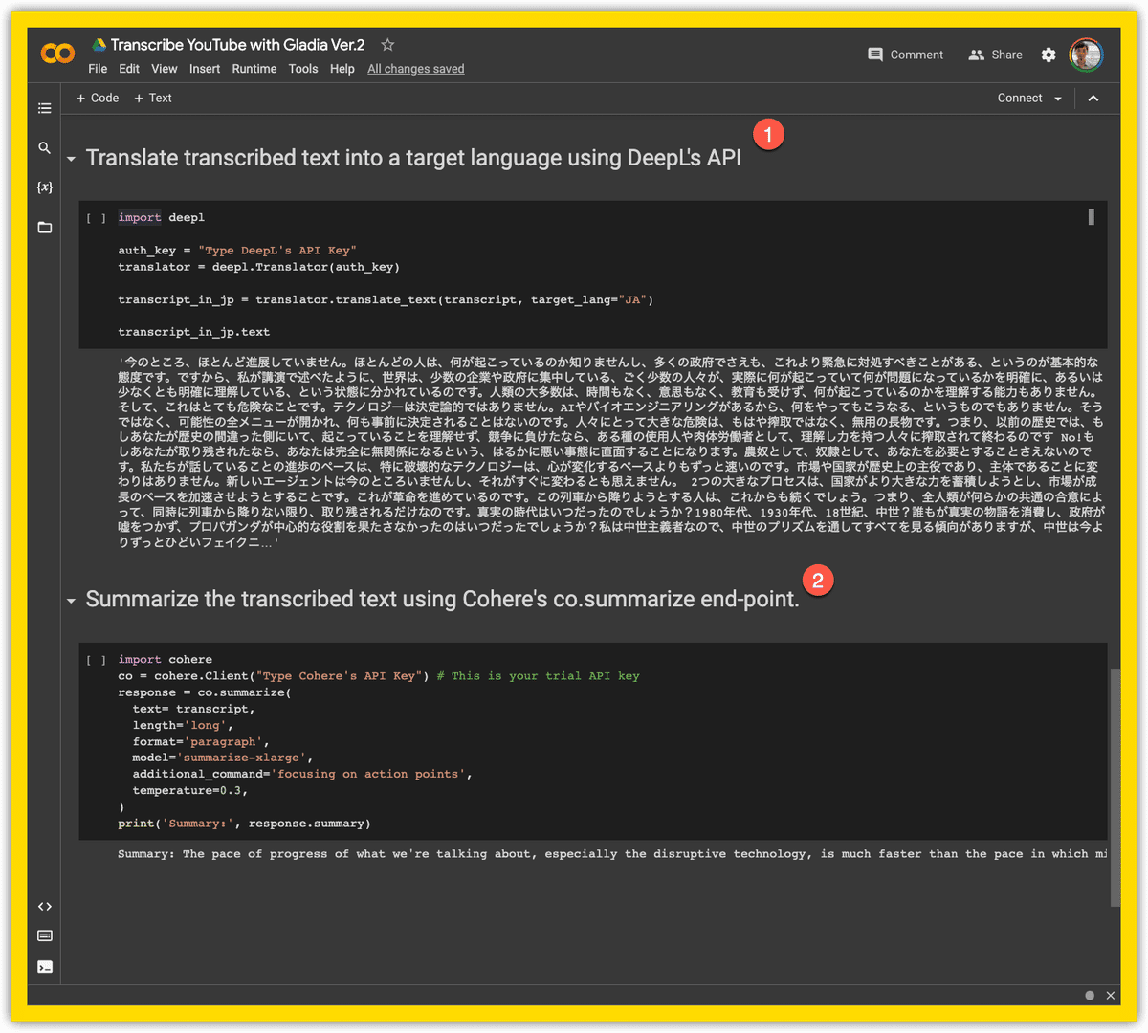This screenshot has height=1033, width=1148.
Task: Open the Terminal sidebar icon
Action: coord(45,967)
